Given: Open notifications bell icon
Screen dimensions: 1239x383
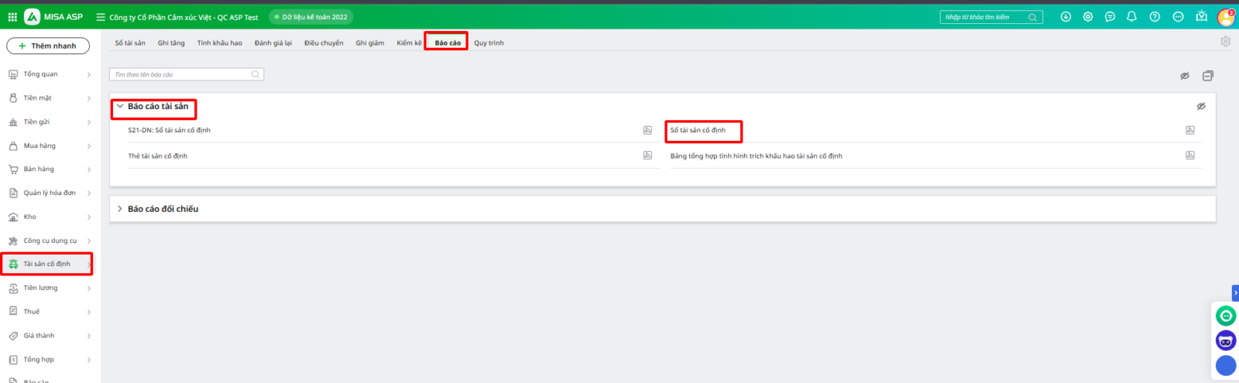Looking at the screenshot, I should 1131,17.
